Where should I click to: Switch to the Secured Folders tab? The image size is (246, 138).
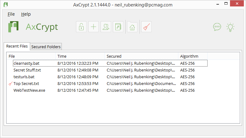[46, 47]
